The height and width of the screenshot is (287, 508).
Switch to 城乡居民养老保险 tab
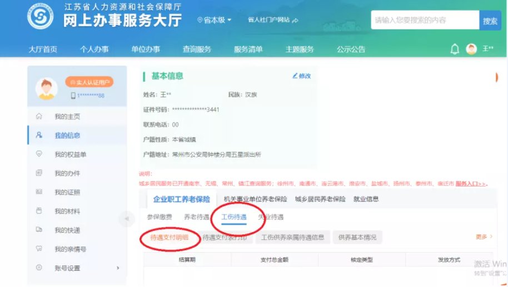tap(320, 199)
